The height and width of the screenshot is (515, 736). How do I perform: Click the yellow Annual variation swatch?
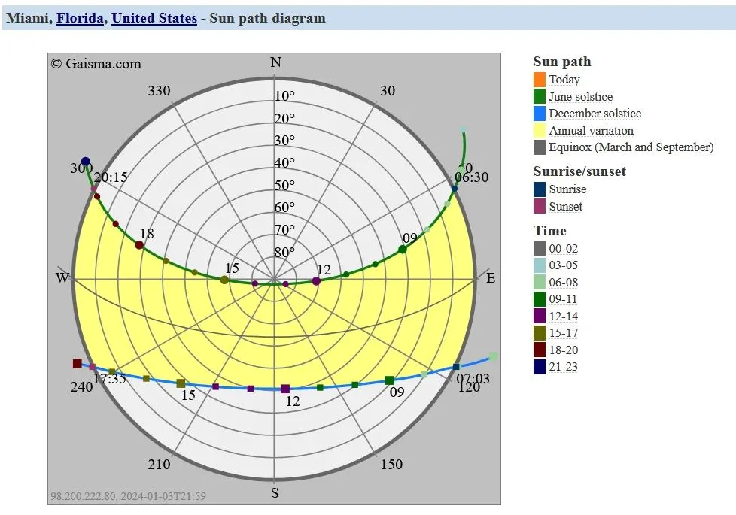point(540,130)
